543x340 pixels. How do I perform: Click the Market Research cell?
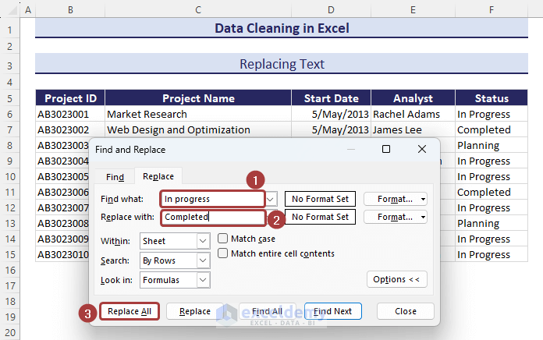198,114
